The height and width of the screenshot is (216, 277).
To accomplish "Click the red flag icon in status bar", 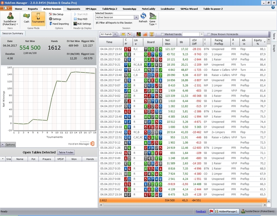I will [x=211, y=211].
